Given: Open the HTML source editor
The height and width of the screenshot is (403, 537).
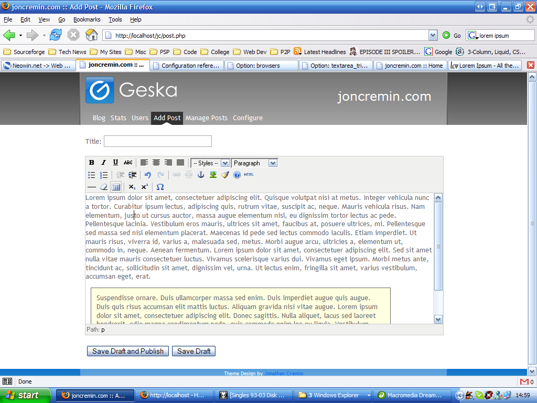Looking at the screenshot, I should pos(248,174).
